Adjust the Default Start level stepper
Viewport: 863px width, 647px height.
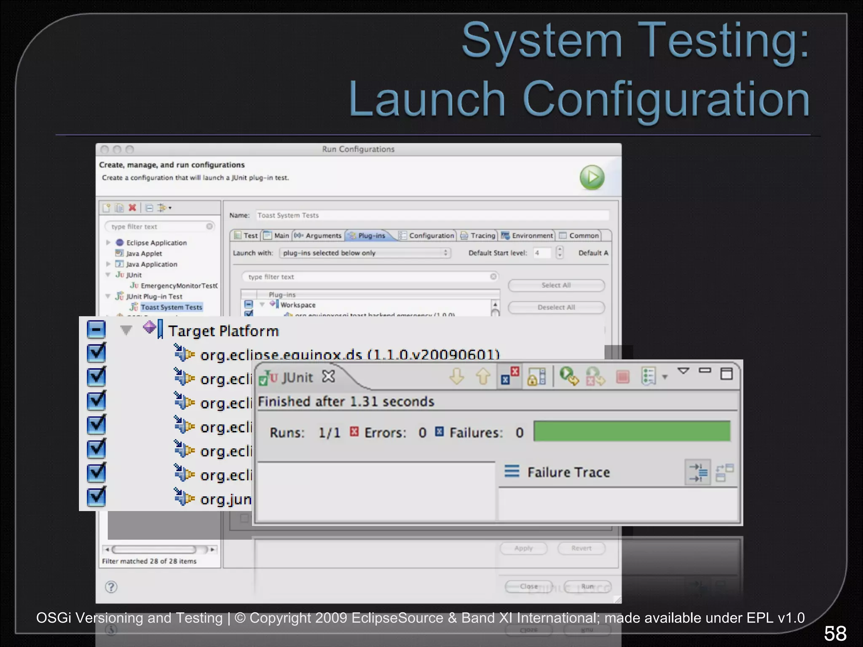click(x=560, y=253)
